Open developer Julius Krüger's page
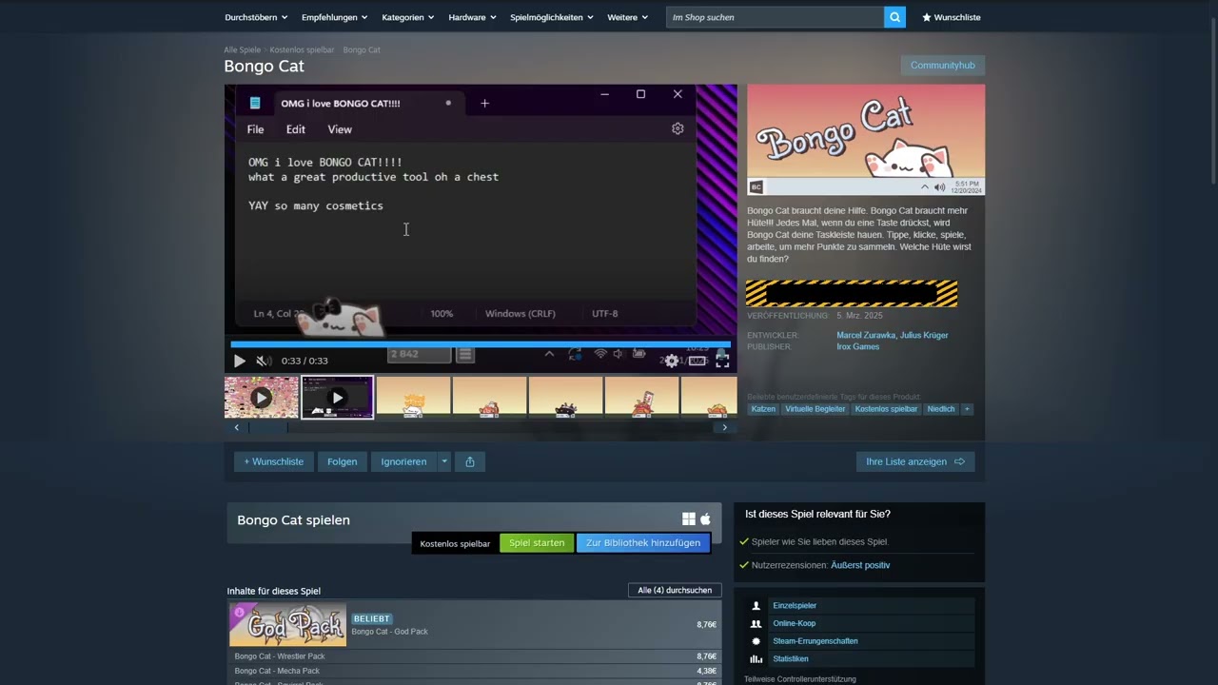 click(x=924, y=335)
